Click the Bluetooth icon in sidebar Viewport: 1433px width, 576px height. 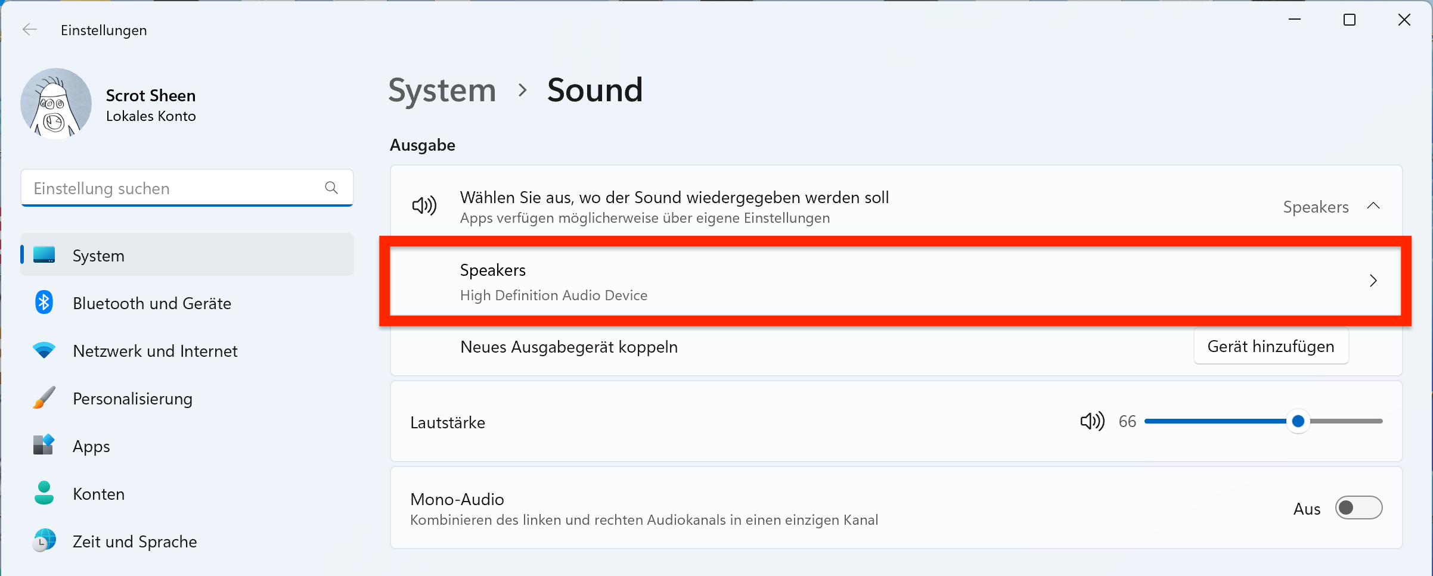pyautogui.click(x=44, y=303)
